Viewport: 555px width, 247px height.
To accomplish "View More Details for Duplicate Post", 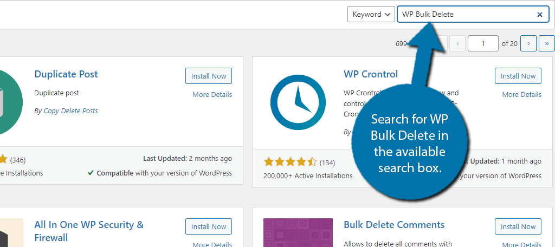I will click(212, 94).
